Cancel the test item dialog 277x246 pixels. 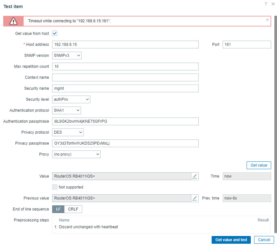click(x=264, y=240)
